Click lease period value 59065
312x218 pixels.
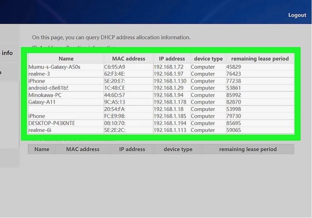click(234, 130)
